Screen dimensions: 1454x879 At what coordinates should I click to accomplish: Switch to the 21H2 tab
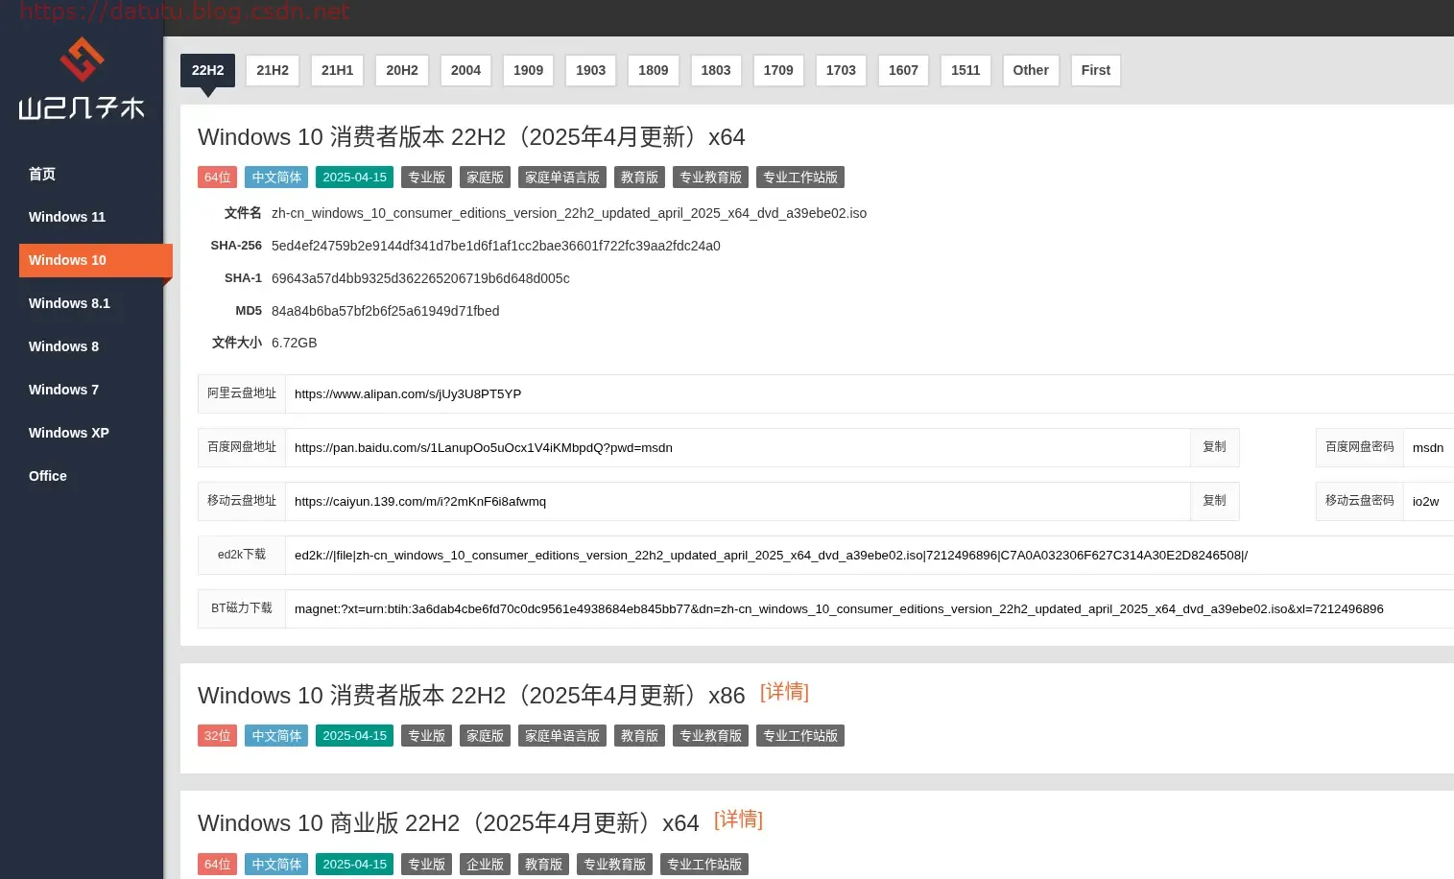pyautogui.click(x=273, y=70)
